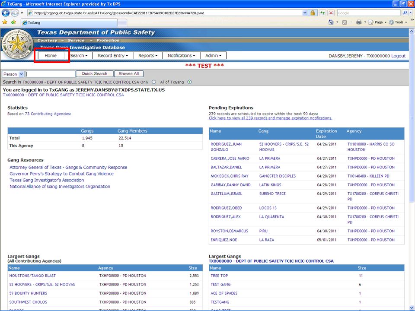Open the address bar history dropdown arrow
Viewport: 415px width, 311px height.
pos(305,13)
